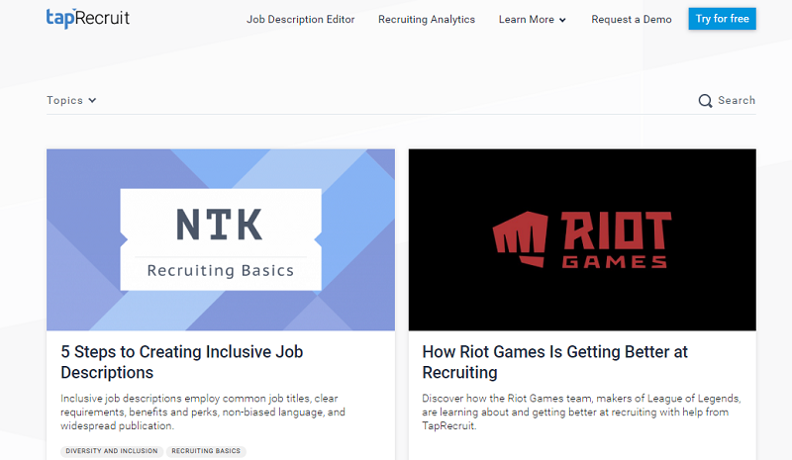This screenshot has width=792, height=460.
Task: Click the inclusive job descriptions summary text
Action: pos(203,413)
